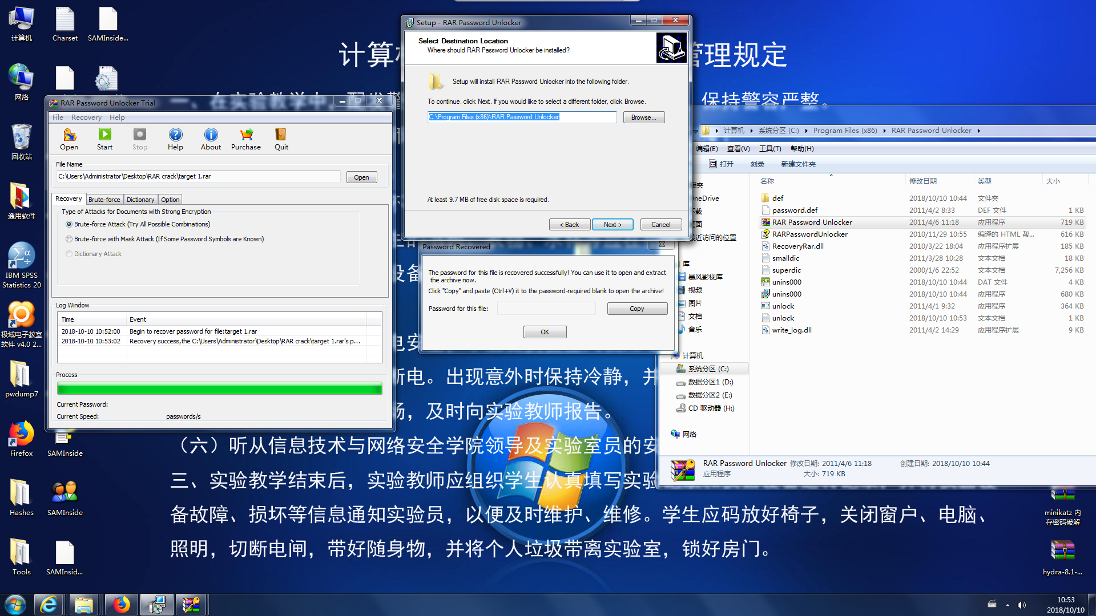Click the Stop toolbar icon
The height and width of the screenshot is (616, 1096).
click(x=140, y=139)
